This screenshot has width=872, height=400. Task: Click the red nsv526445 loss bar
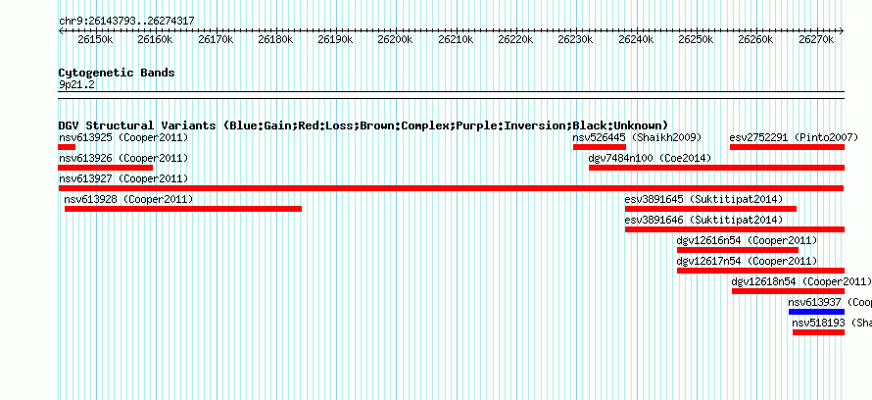(x=600, y=147)
